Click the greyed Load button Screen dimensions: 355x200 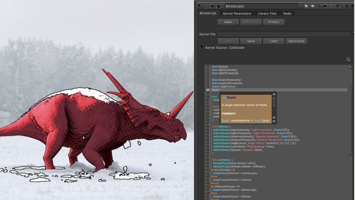(228, 41)
